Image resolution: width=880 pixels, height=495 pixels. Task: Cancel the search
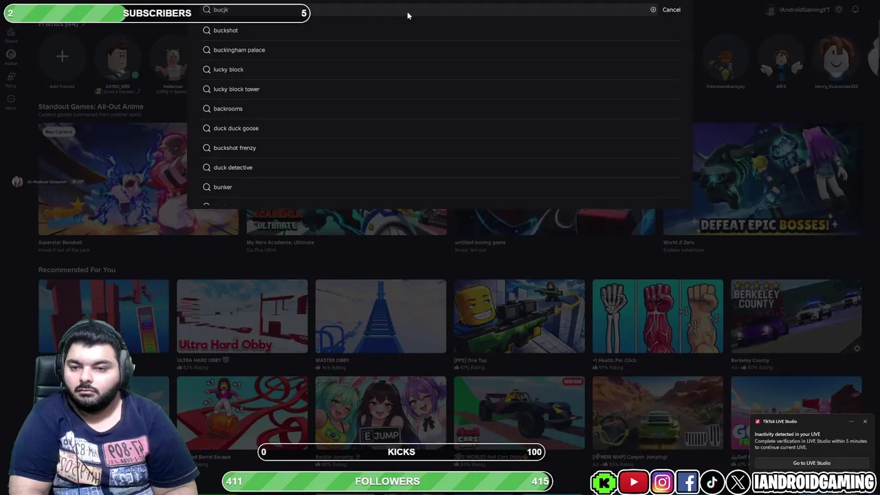point(671,10)
